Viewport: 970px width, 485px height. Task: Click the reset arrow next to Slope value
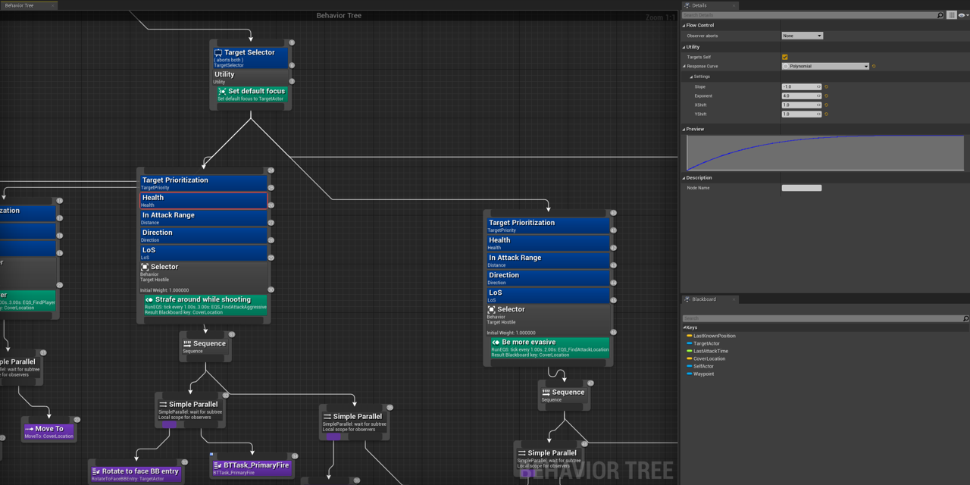(x=826, y=86)
